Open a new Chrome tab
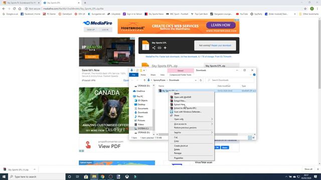The height and width of the screenshot is (180, 321). pyautogui.click(x=85, y=3)
